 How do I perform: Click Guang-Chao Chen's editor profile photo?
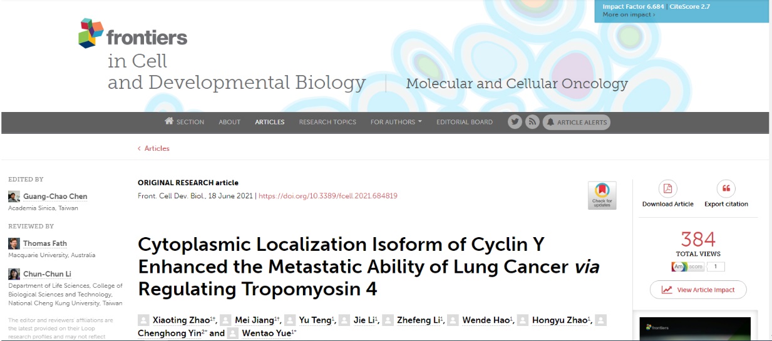(14, 196)
